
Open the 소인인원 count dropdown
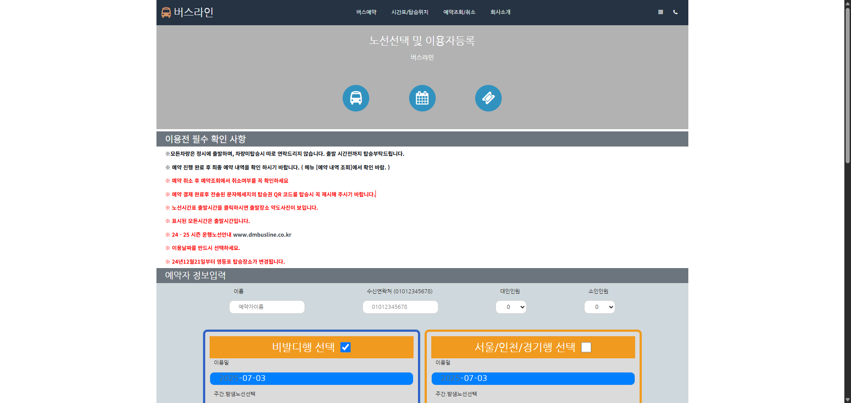pos(599,307)
